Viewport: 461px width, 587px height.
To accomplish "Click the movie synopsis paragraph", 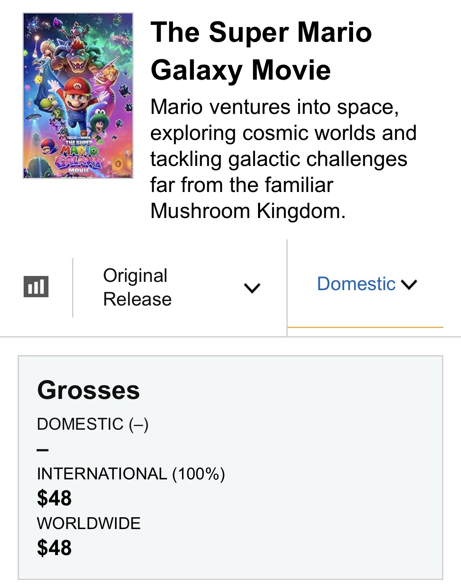I will point(283,159).
